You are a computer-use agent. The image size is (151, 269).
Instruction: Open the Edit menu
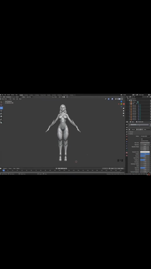(x=5, y=95)
